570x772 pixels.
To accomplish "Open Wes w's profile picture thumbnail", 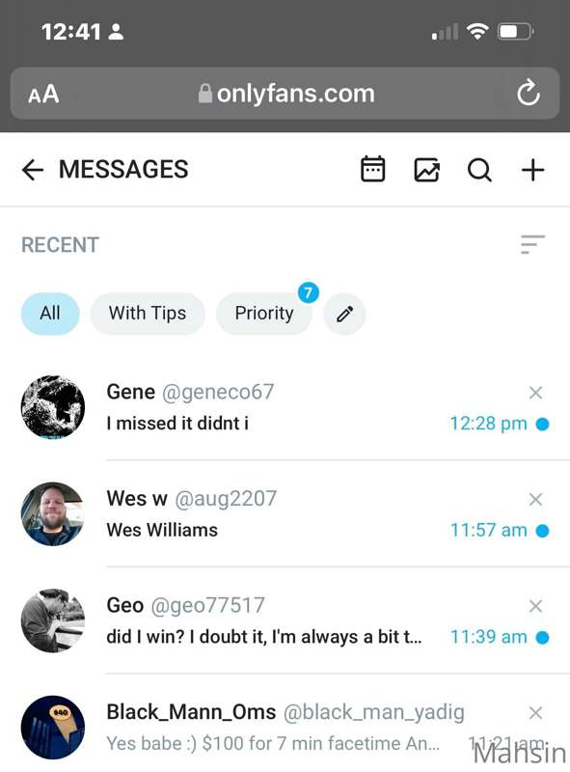I will click(53, 514).
